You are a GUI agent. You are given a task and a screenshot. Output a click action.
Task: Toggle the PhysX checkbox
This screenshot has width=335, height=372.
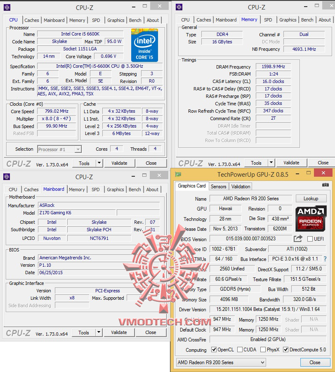[x=263, y=349]
